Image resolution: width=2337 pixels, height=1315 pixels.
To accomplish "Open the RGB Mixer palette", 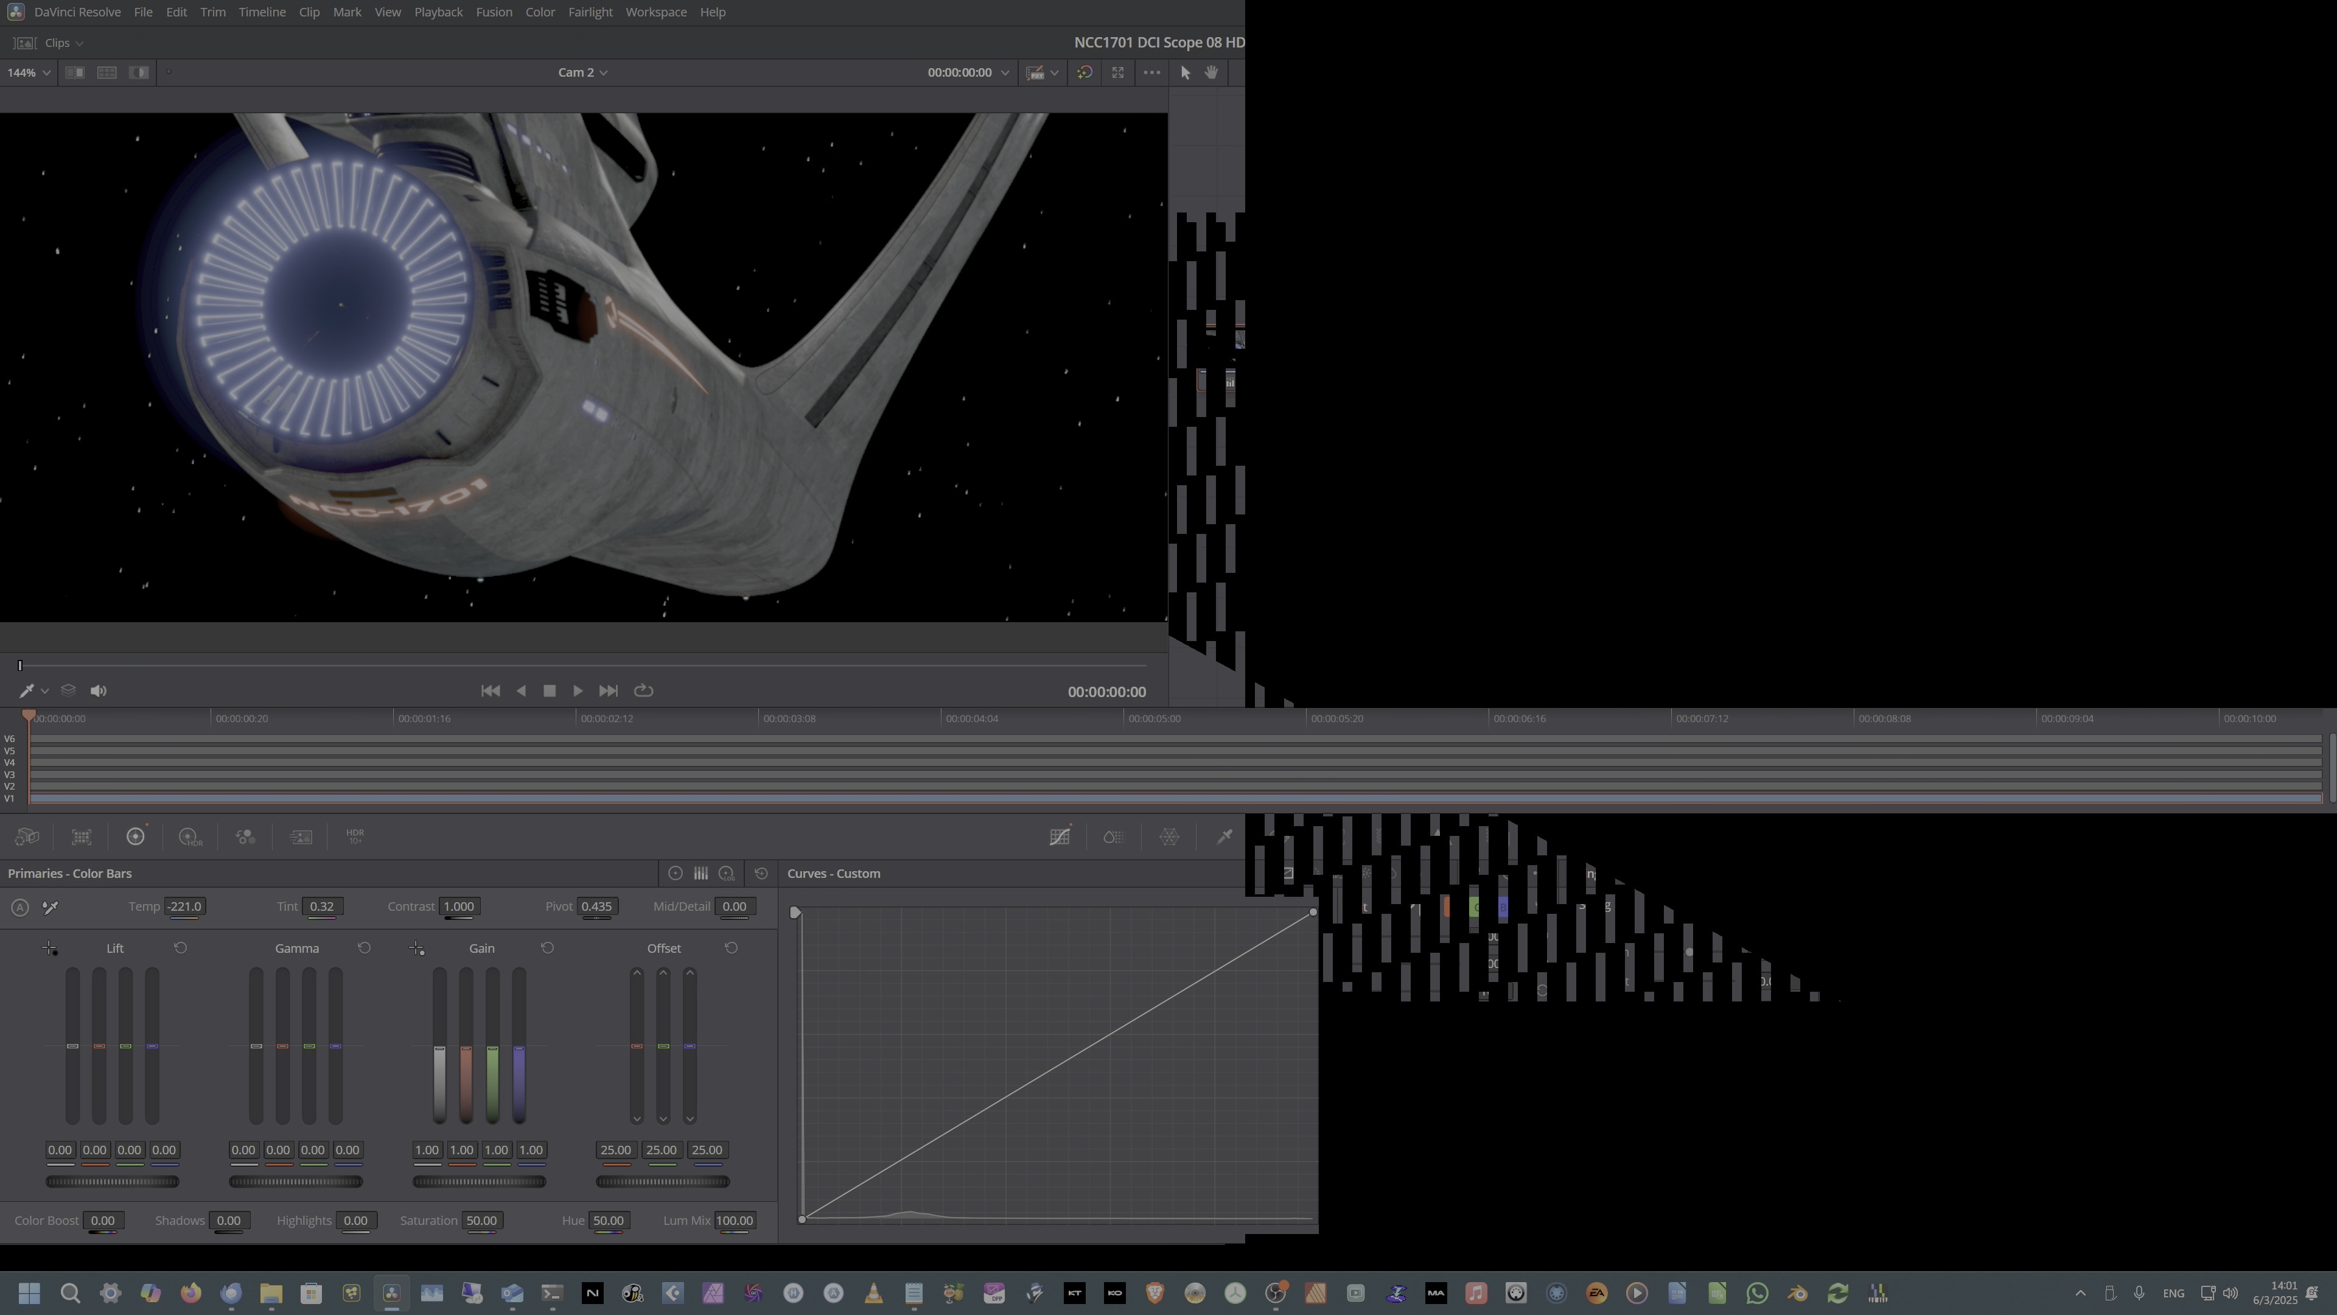I will [x=245, y=836].
